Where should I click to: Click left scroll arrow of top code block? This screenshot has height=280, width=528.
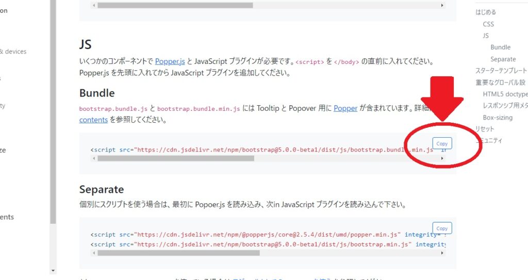94,5
